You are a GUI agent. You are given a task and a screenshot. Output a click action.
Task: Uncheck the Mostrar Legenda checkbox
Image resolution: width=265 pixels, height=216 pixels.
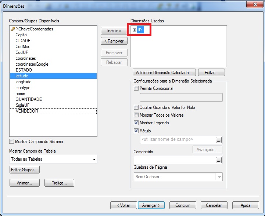click(136, 123)
